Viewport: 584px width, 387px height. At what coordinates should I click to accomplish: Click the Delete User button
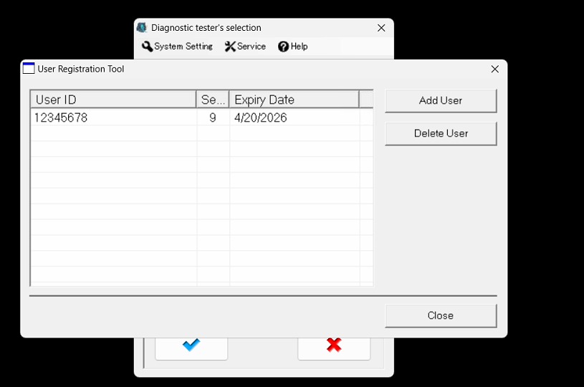(x=441, y=133)
